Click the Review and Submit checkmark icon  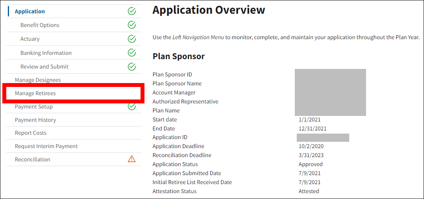(x=132, y=67)
